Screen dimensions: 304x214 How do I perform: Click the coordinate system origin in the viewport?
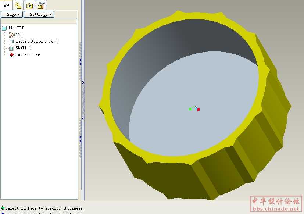click(x=194, y=108)
